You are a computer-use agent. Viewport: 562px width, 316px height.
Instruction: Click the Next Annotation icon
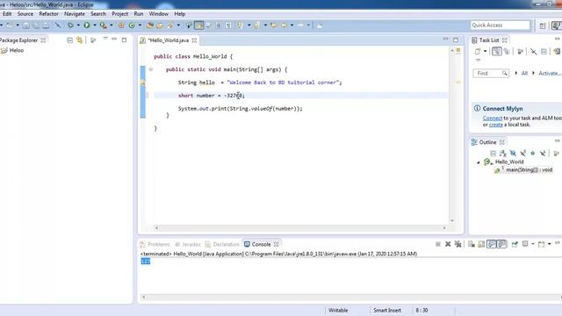(240, 25)
